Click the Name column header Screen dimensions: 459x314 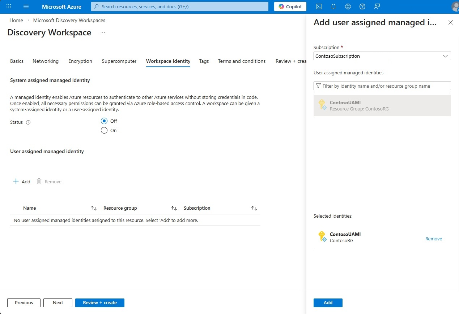(30, 208)
